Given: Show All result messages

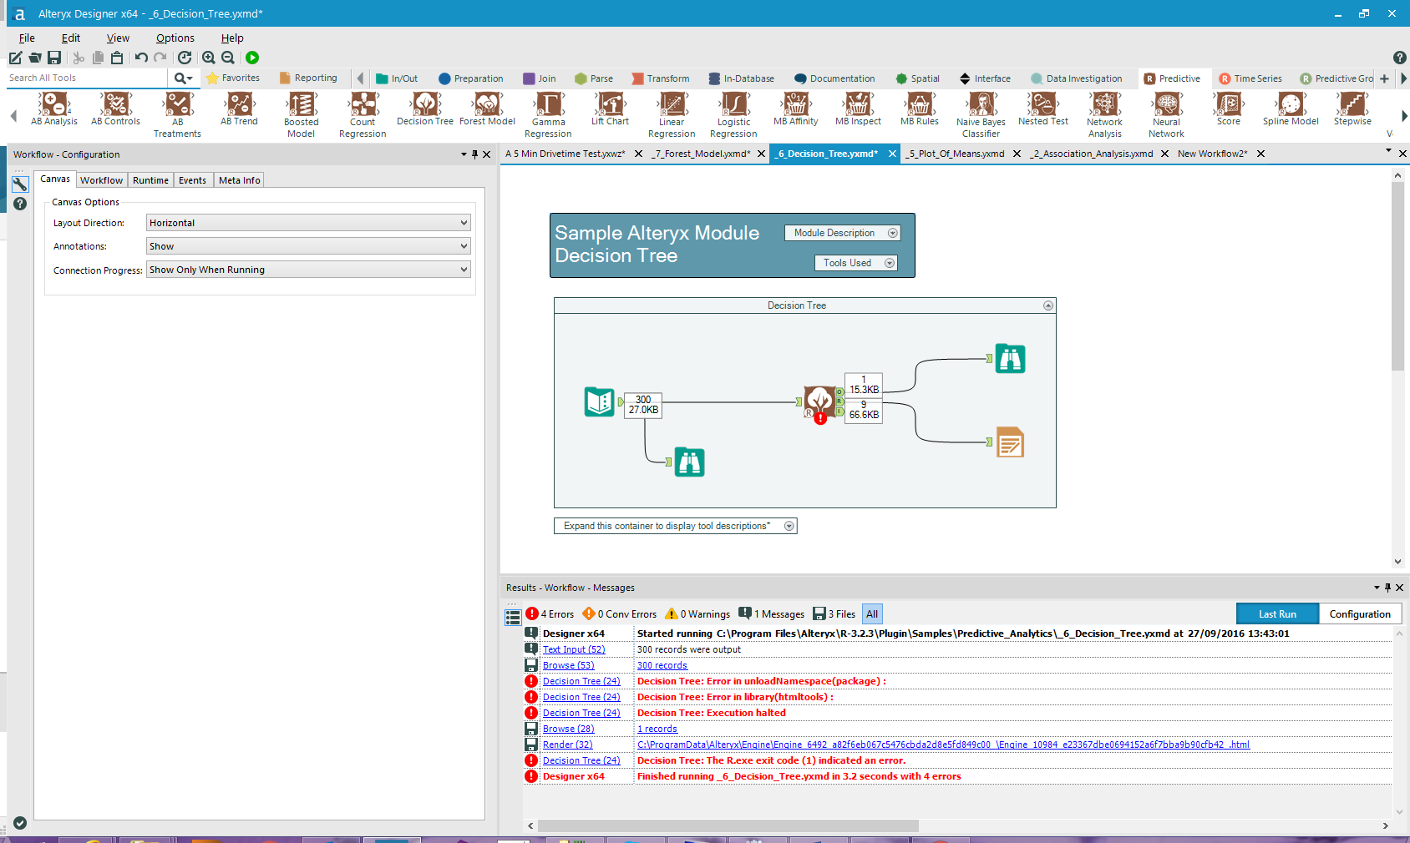Looking at the screenshot, I should tap(872, 614).
